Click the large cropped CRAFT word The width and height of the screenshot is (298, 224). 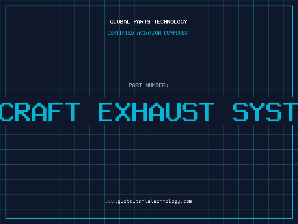pos(40,112)
